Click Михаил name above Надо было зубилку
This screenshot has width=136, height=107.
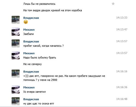tap(29, 53)
